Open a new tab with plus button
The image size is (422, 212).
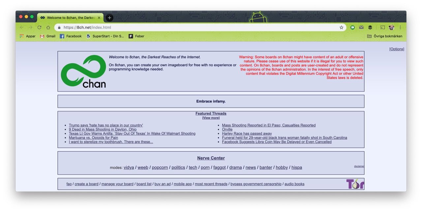pos(110,18)
